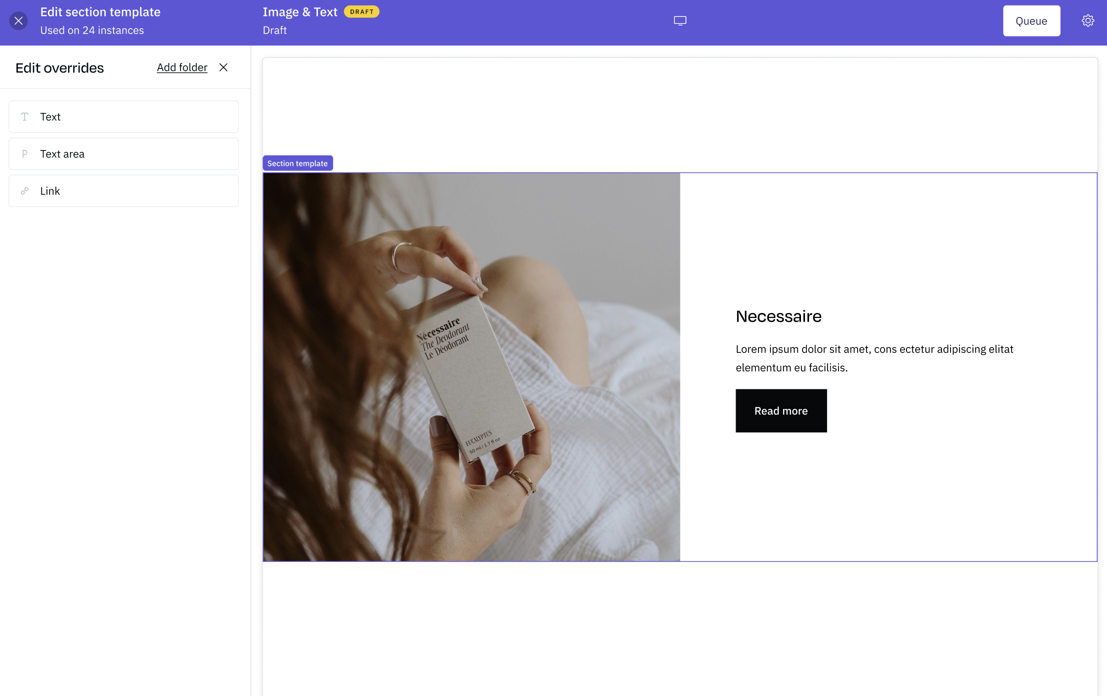The image size is (1107, 696).
Task: Click the Used on 24 instances text
Action: pyautogui.click(x=92, y=30)
